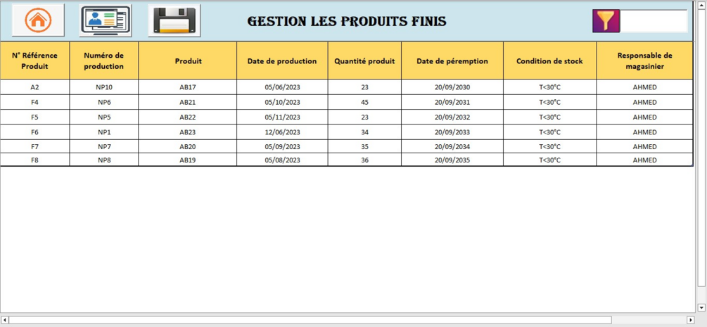707x327 pixels.
Task: Click the orange home icon button
Action: pyautogui.click(x=38, y=20)
